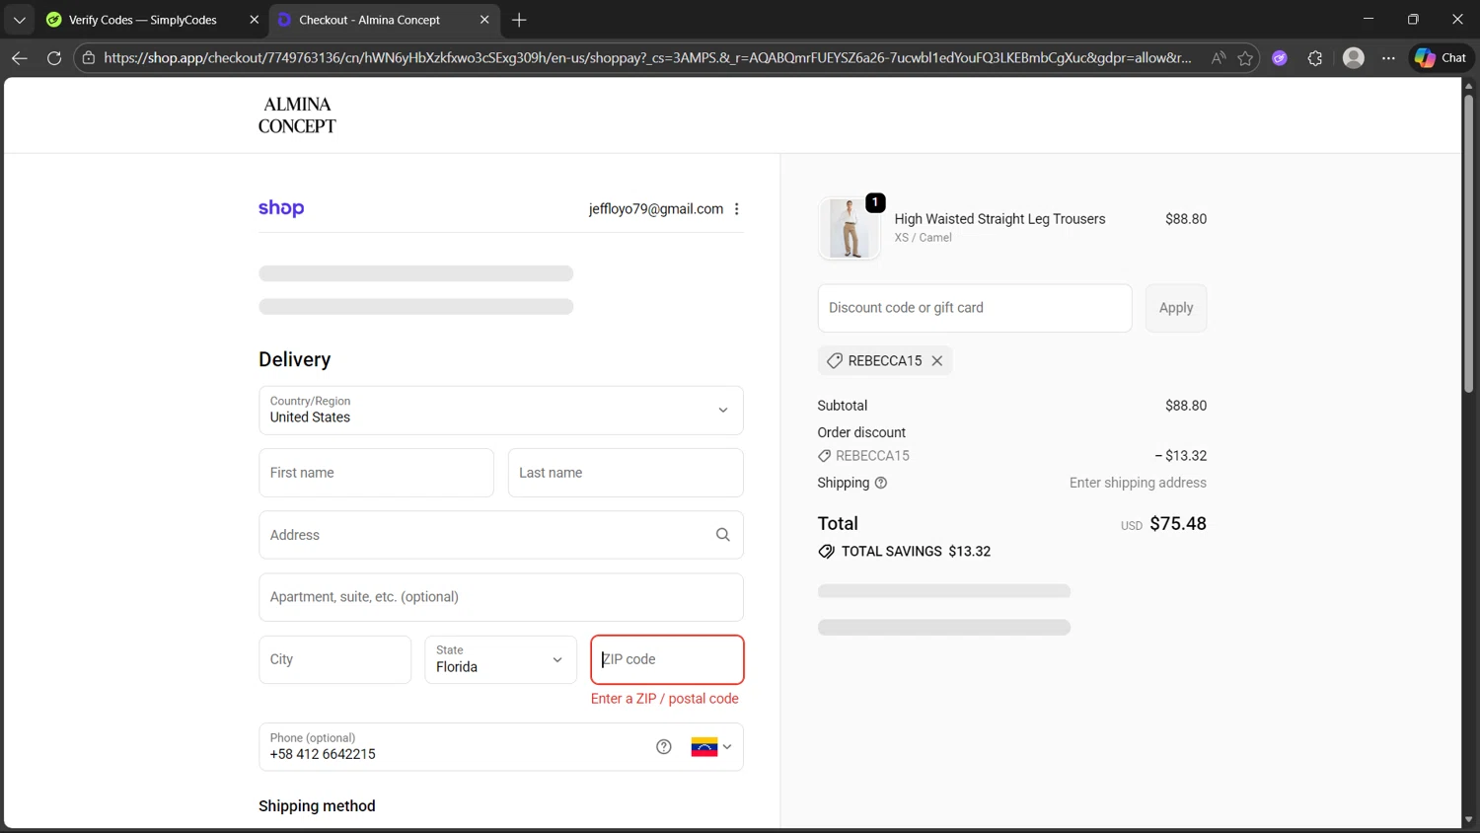Minimize the browser window
Viewport: 1480px width, 833px height.
(1368, 19)
